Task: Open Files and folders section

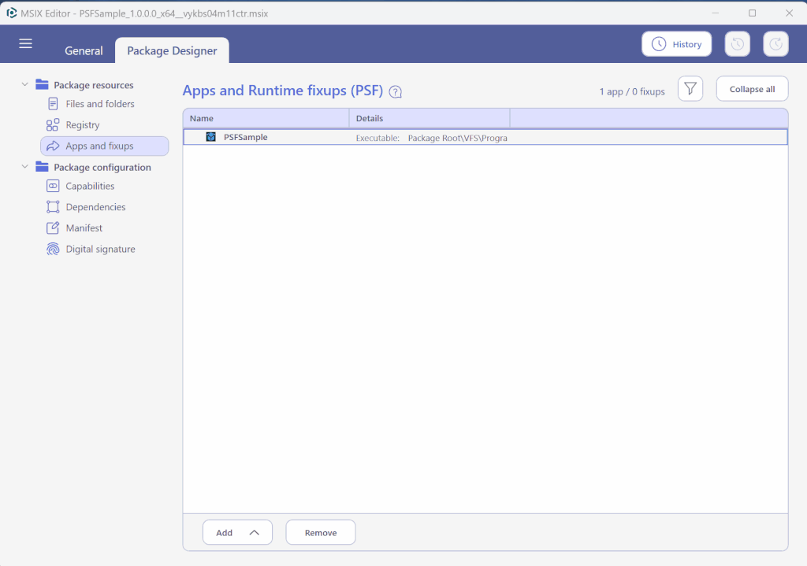Action: 100,104
